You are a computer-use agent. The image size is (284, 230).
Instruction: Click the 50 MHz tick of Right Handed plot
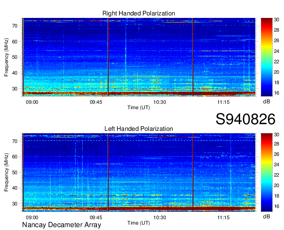(15, 57)
